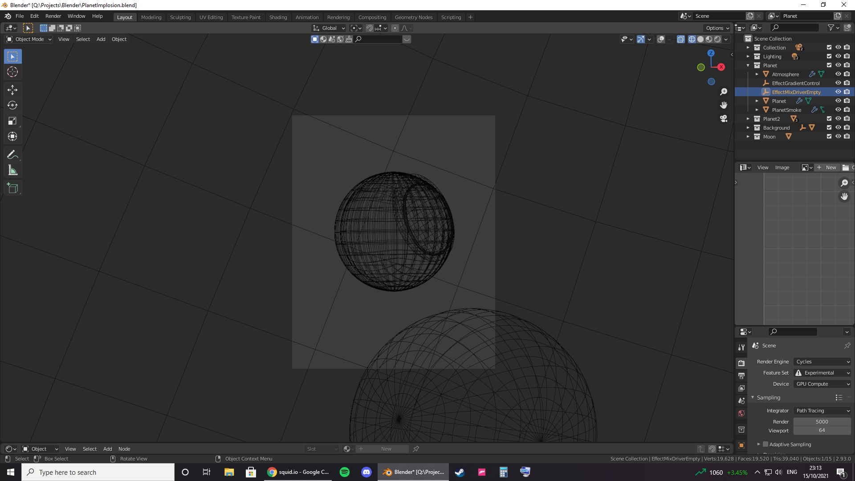Switch viewport shading to solid

[700, 39]
